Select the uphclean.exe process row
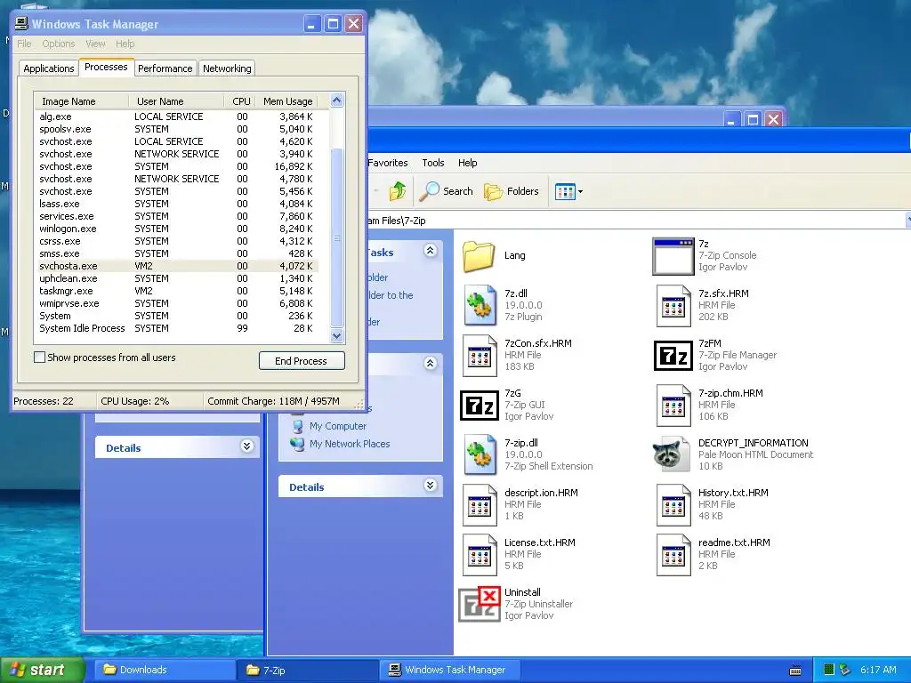Screen dimensions: 911x683 (177, 278)
